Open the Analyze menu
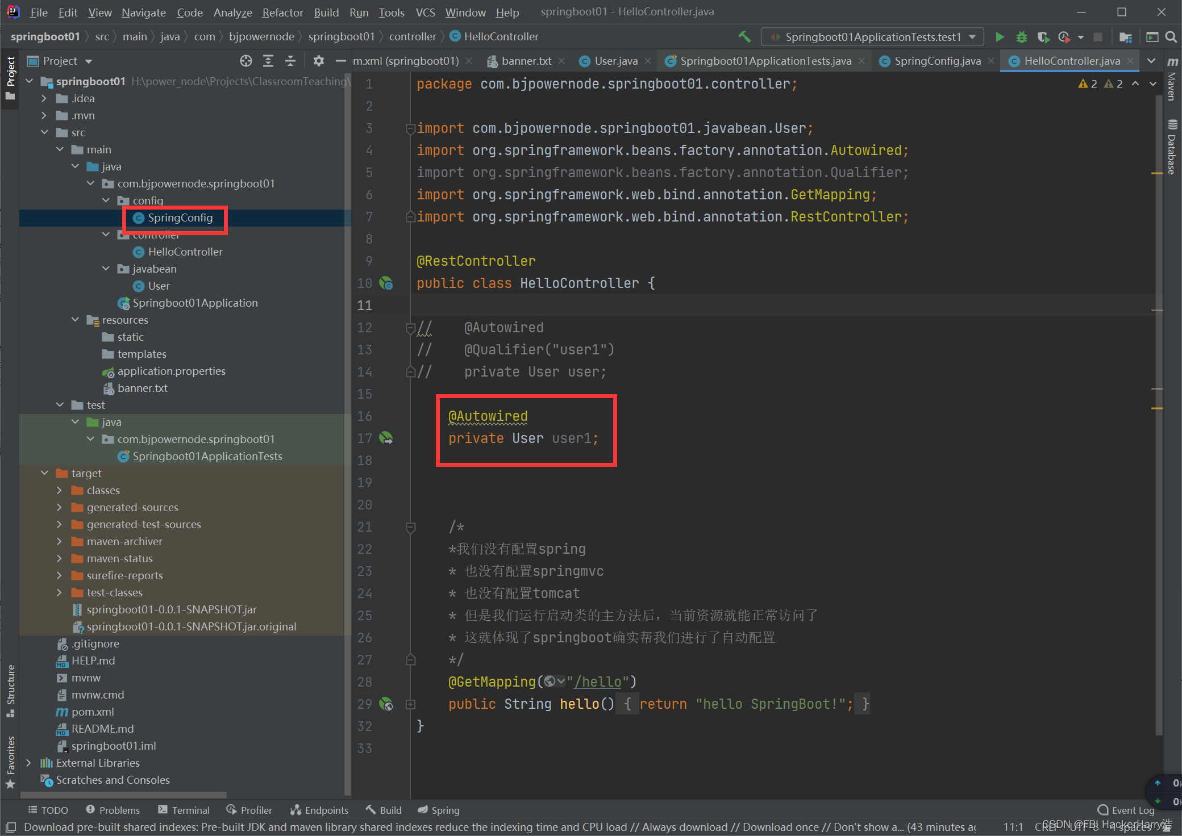Viewport: 1182px width, 836px height. [232, 12]
